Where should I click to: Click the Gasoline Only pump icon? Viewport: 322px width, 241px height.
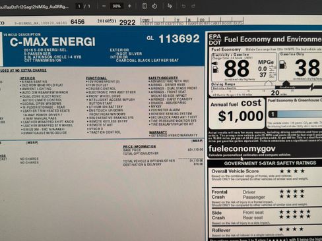pyautogui.click(x=283, y=65)
